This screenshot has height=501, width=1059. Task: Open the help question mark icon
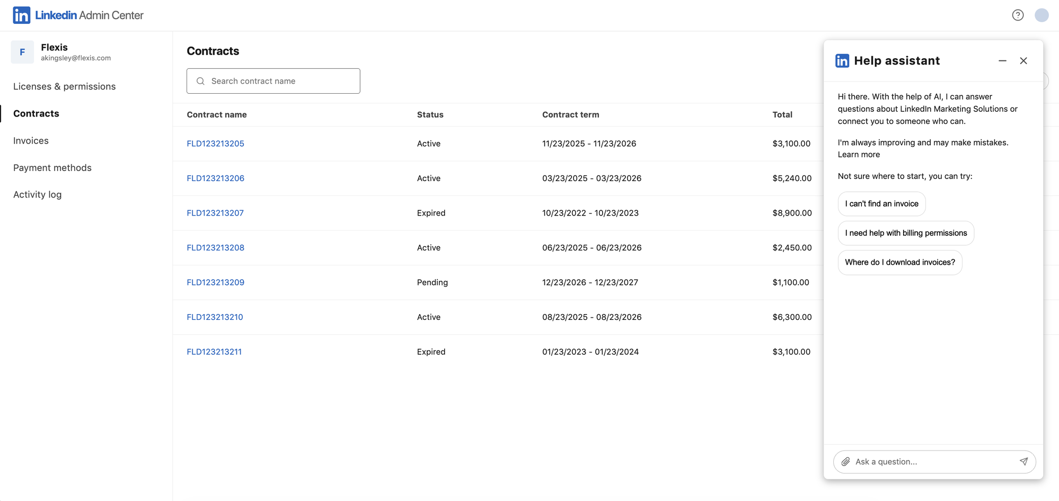[1018, 15]
